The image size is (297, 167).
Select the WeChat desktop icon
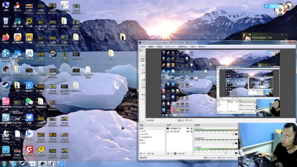pyautogui.click(x=29, y=103)
